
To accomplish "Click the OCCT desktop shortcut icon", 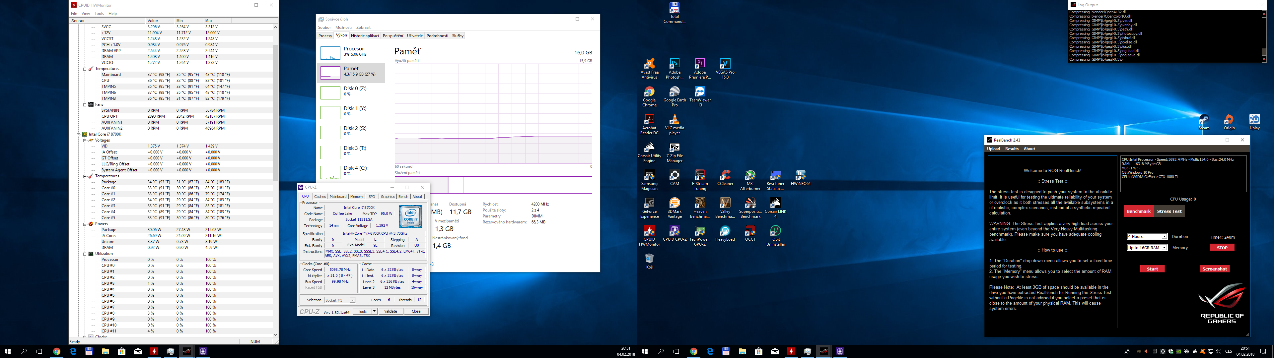I will [x=750, y=232].
